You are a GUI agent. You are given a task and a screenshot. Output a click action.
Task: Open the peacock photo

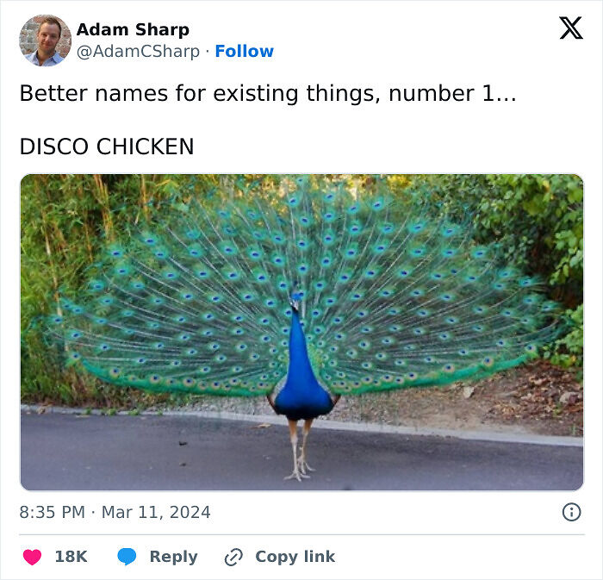[301, 333]
